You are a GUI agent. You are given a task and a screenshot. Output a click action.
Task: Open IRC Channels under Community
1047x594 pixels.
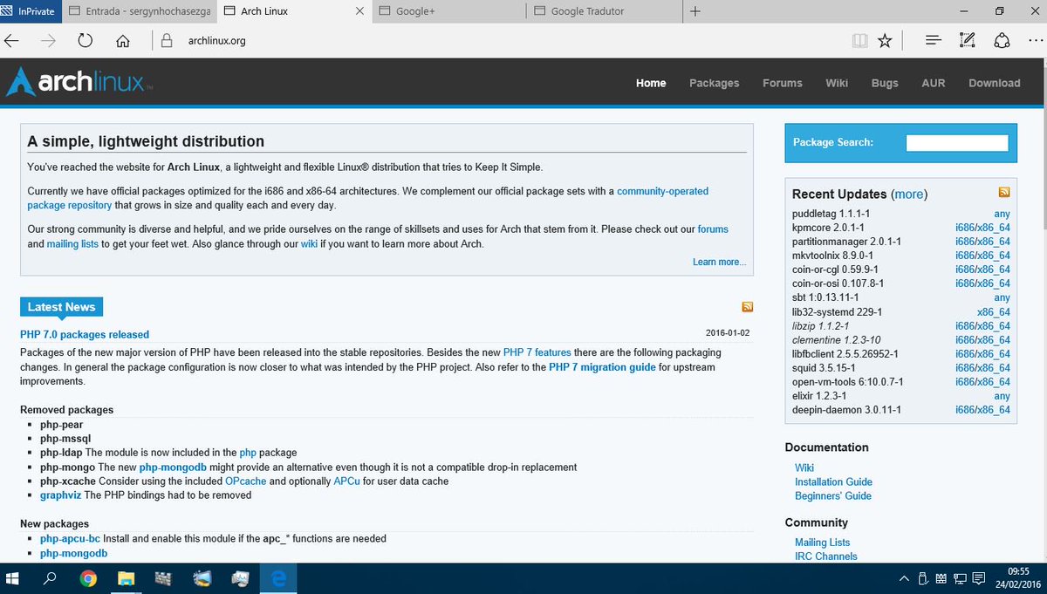[x=825, y=556]
